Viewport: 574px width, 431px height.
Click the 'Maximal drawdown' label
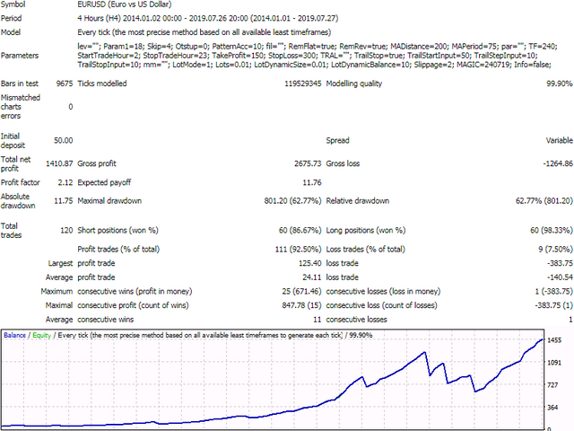click(109, 201)
